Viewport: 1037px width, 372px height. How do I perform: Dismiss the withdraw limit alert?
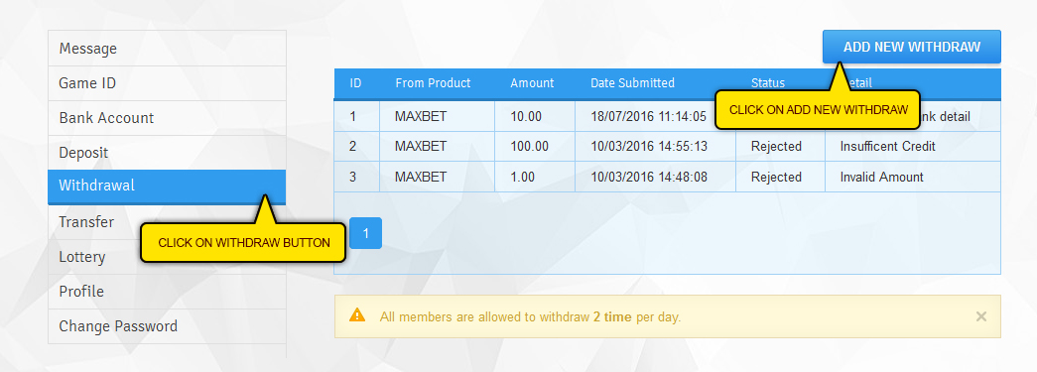pyautogui.click(x=980, y=316)
